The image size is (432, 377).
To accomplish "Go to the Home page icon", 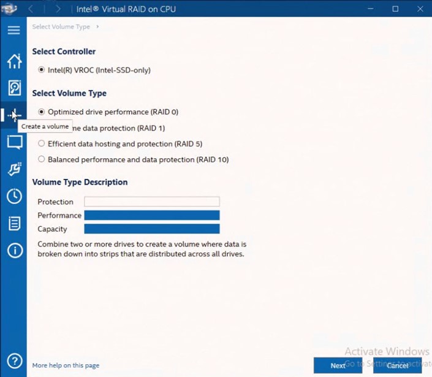I will pyautogui.click(x=14, y=61).
